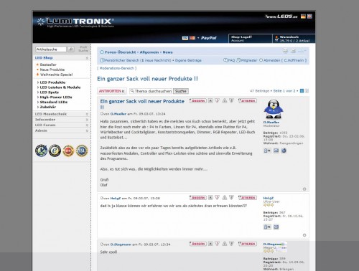Open the Infocenter menu
This screenshot has width=359, height=271.
pos(45,120)
